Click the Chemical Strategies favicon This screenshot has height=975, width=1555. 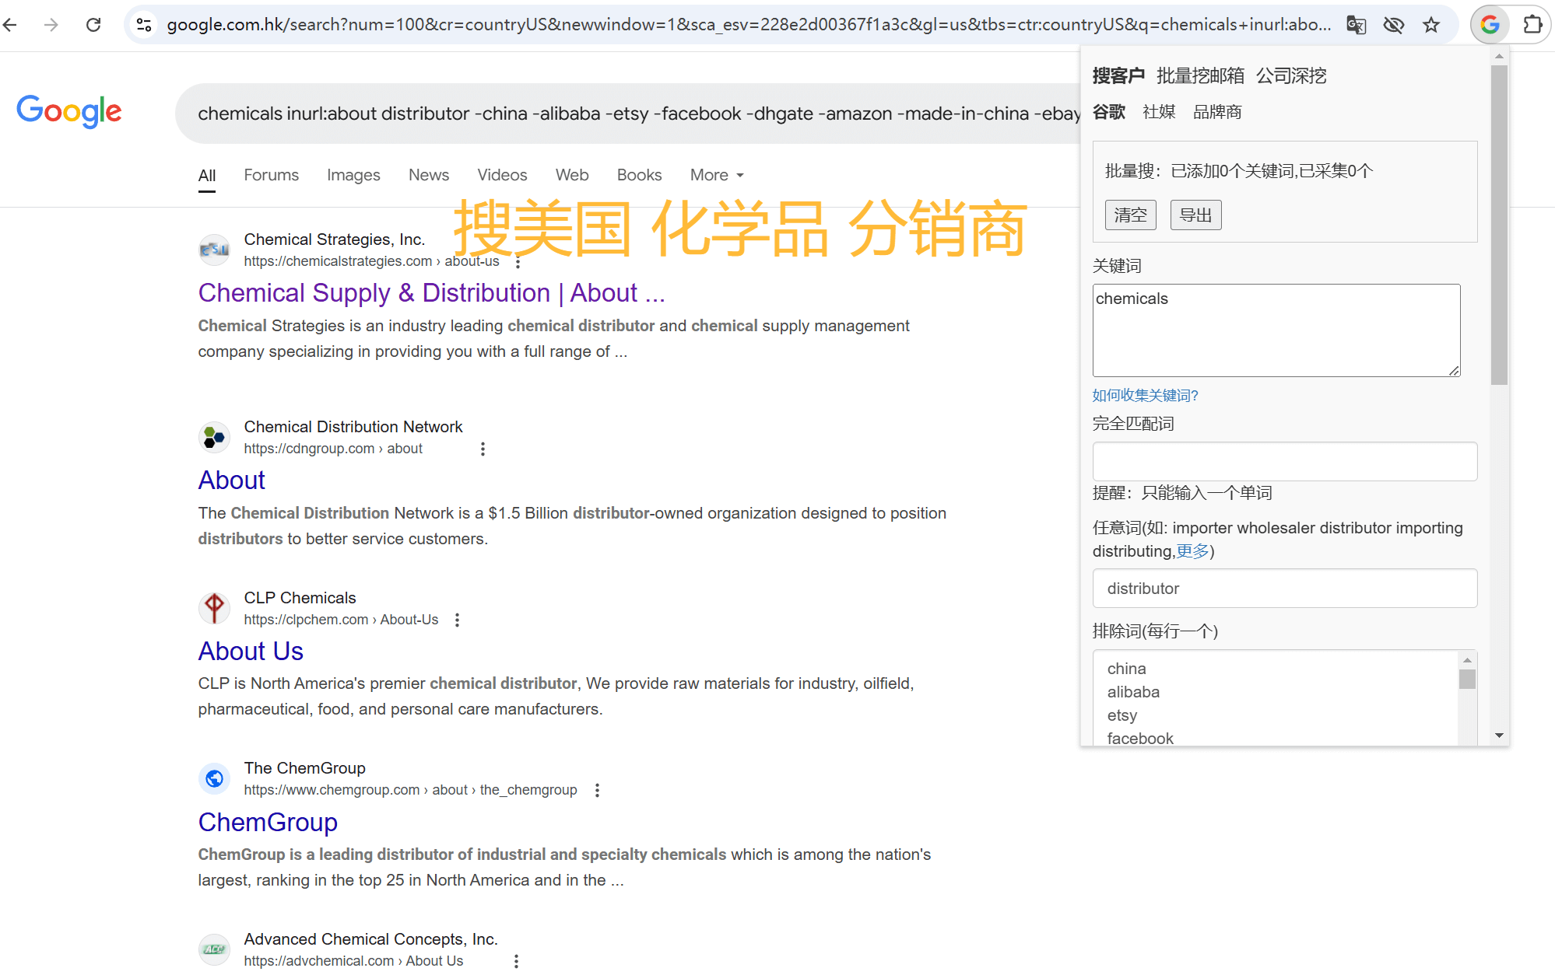(214, 250)
